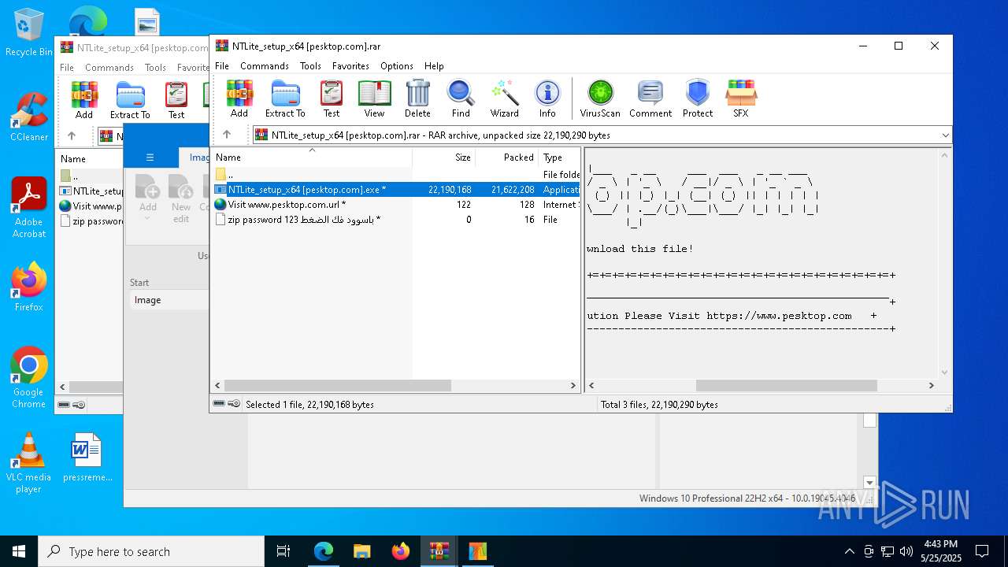Sort files by Type column header
Screen dimensions: 1008x567
[559, 157]
